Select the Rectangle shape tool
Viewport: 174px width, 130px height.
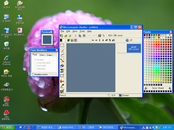click(62, 76)
